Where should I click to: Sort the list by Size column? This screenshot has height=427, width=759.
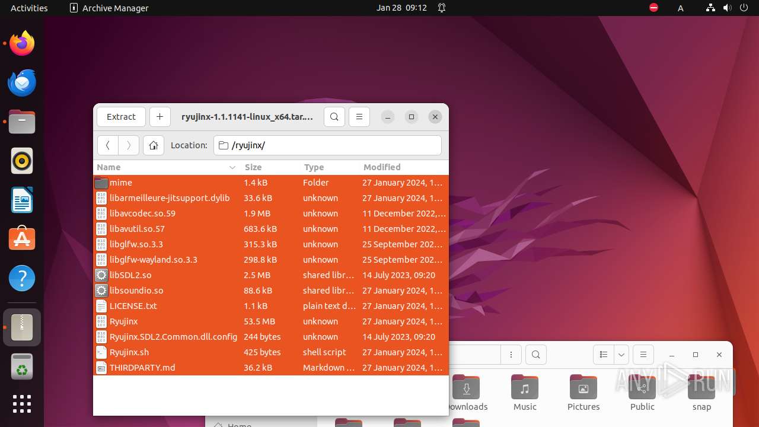pyautogui.click(x=270, y=167)
